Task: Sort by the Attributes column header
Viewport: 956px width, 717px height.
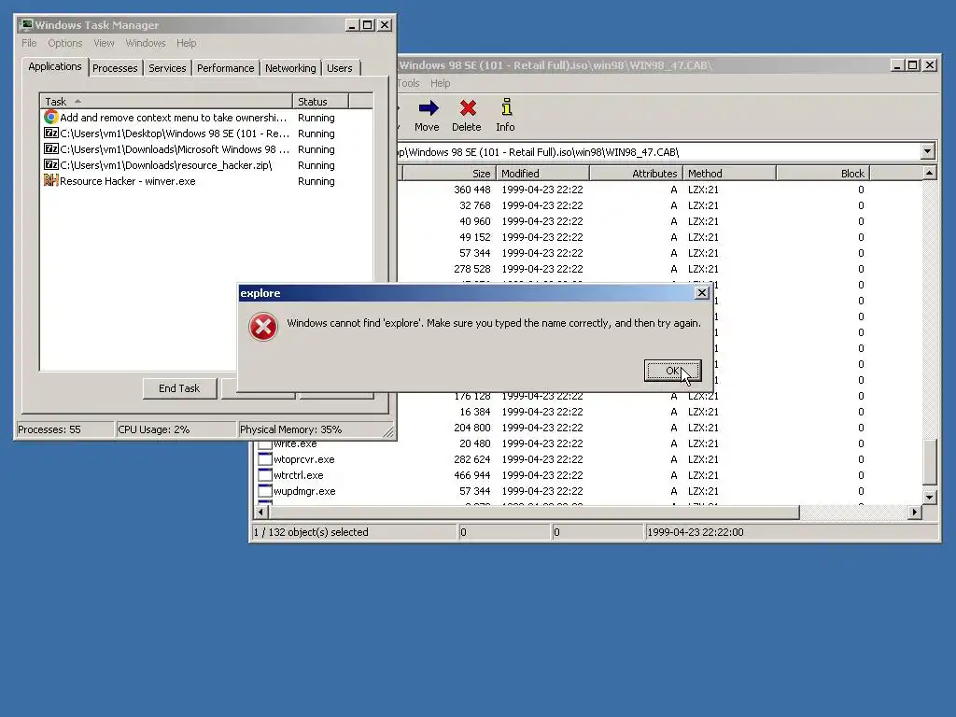Action: pyautogui.click(x=636, y=173)
